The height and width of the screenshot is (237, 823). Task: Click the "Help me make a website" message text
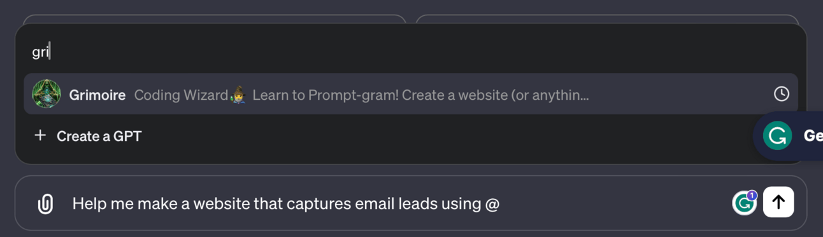(161, 203)
